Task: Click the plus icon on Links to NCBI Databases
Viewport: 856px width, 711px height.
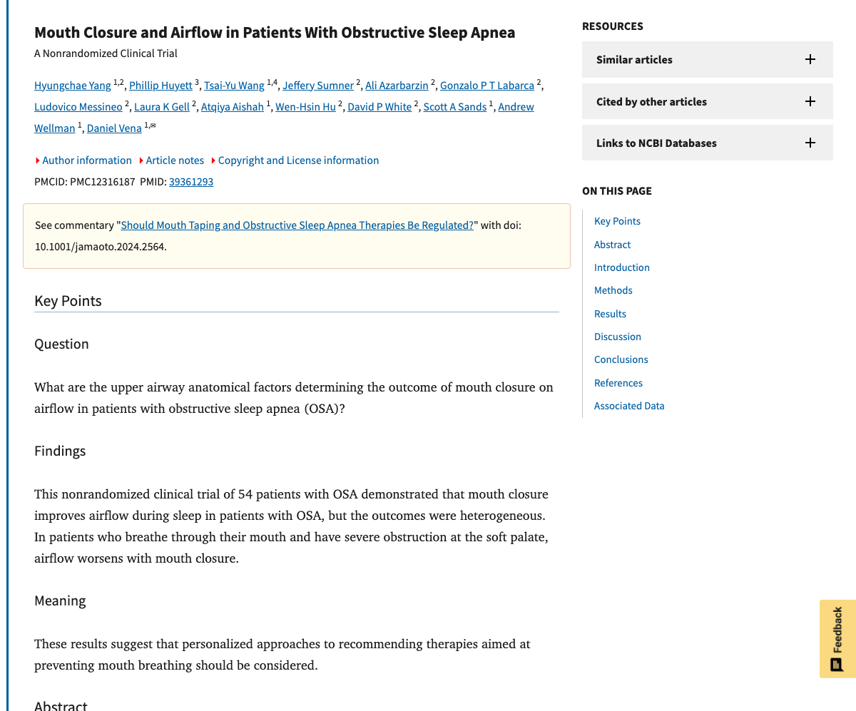Action: 810,143
